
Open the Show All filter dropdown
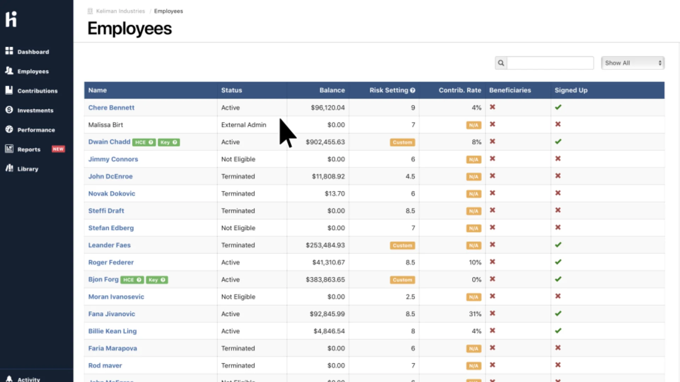pos(633,63)
